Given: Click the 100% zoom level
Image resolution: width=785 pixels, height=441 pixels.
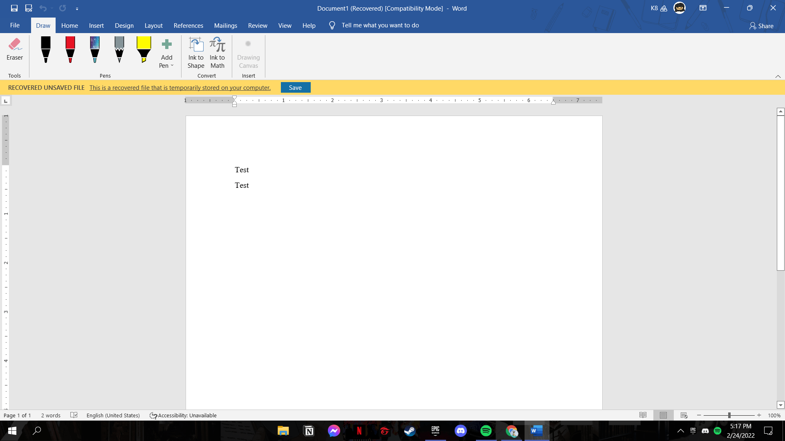Looking at the screenshot, I should tap(774, 415).
